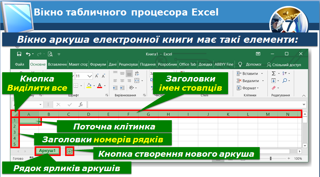
Task: Click the Decrease Font Size icon
Action: 103,76
